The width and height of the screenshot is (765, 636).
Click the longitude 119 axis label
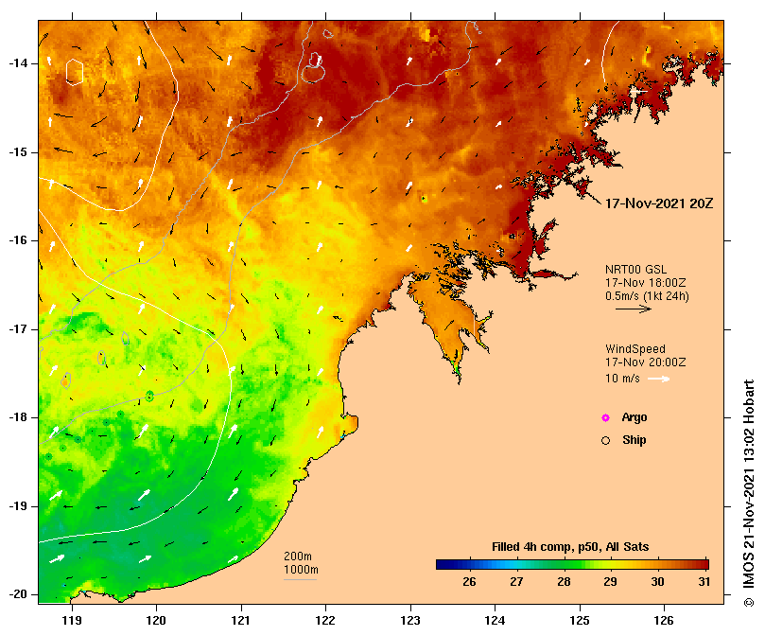pos(72,621)
